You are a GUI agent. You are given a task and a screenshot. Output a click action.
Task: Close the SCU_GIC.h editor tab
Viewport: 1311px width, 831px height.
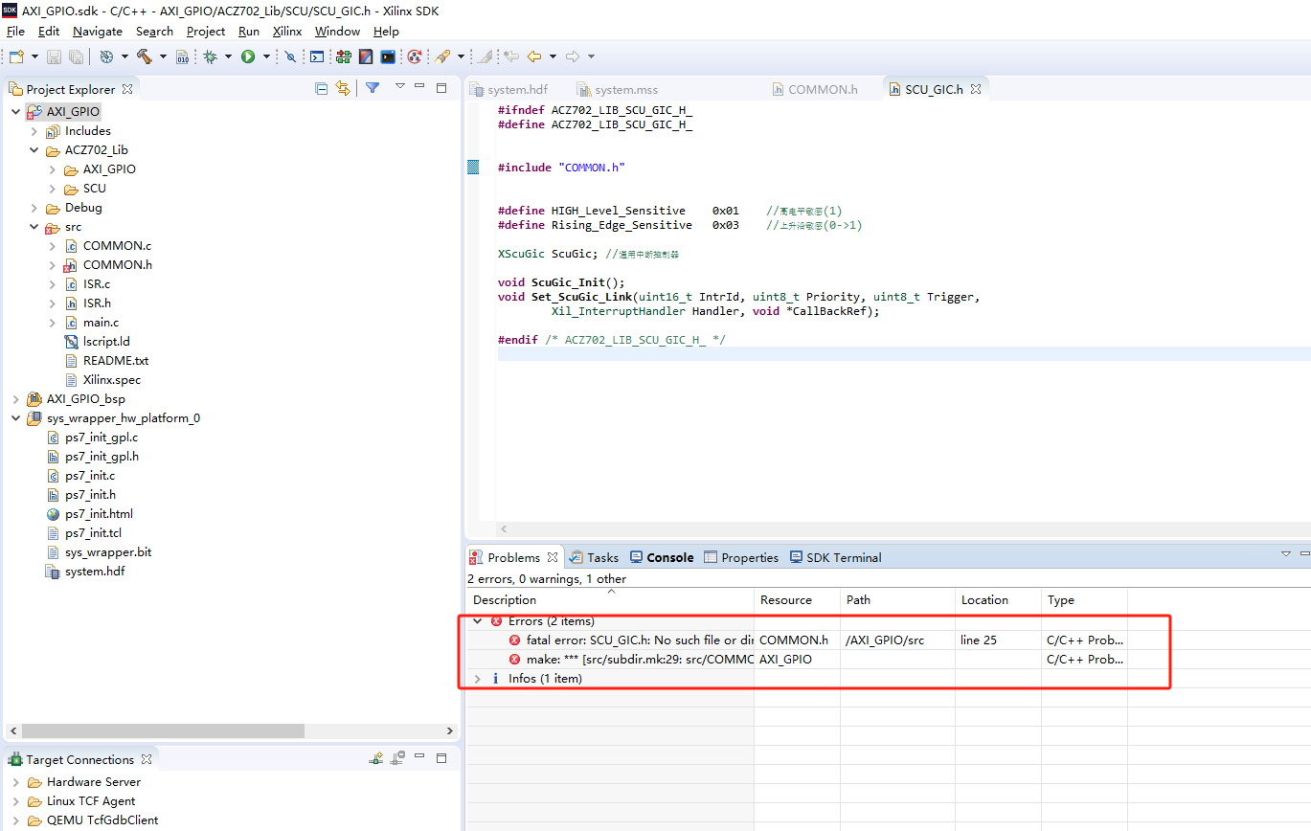tap(977, 89)
